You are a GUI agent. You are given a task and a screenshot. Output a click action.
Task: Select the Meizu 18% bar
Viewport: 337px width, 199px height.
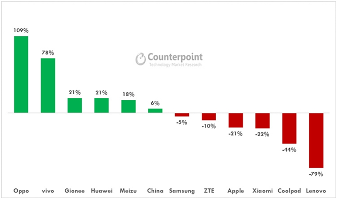pos(129,106)
